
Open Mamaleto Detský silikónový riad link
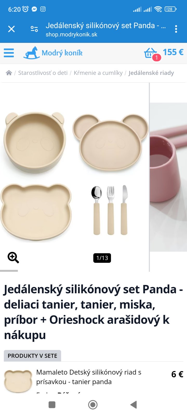89,377
